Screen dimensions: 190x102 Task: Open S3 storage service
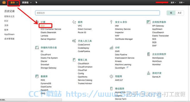pos(42,51)
